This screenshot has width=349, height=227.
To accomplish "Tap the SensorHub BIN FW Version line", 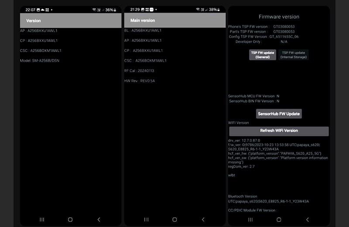I will pyautogui.click(x=254, y=101).
